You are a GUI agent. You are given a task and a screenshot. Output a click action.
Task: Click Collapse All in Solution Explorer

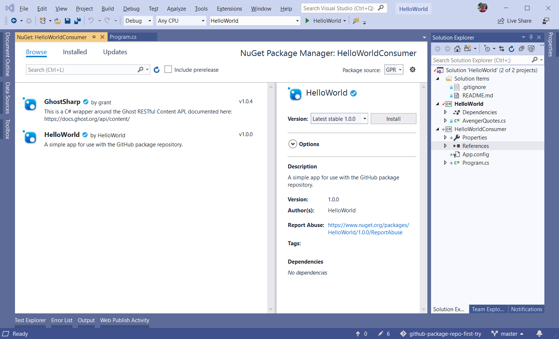click(x=521, y=49)
